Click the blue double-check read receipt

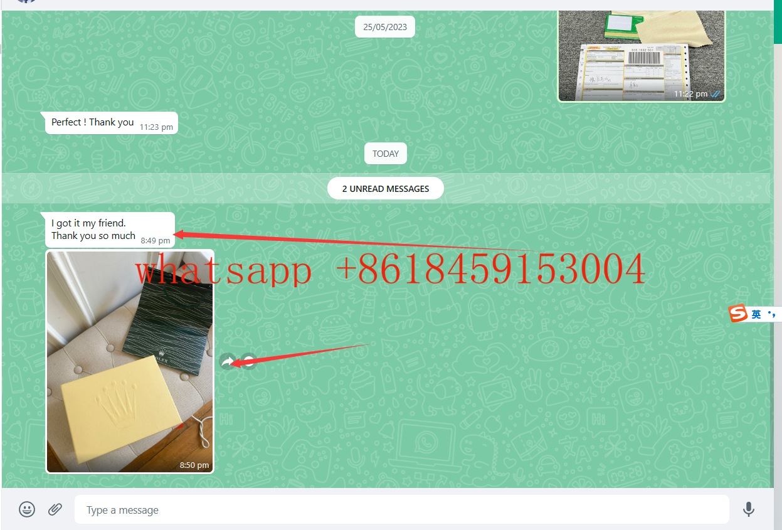pos(716,94)
